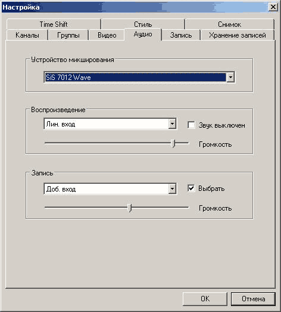The height and width of the screenshot is (312, 281).
Task: Enable the Звук выключен checkbox
Action: pos(191,125)
